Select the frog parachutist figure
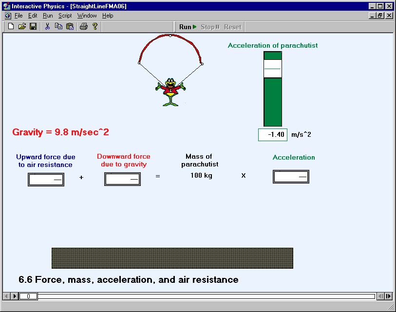 pos(170,92)
